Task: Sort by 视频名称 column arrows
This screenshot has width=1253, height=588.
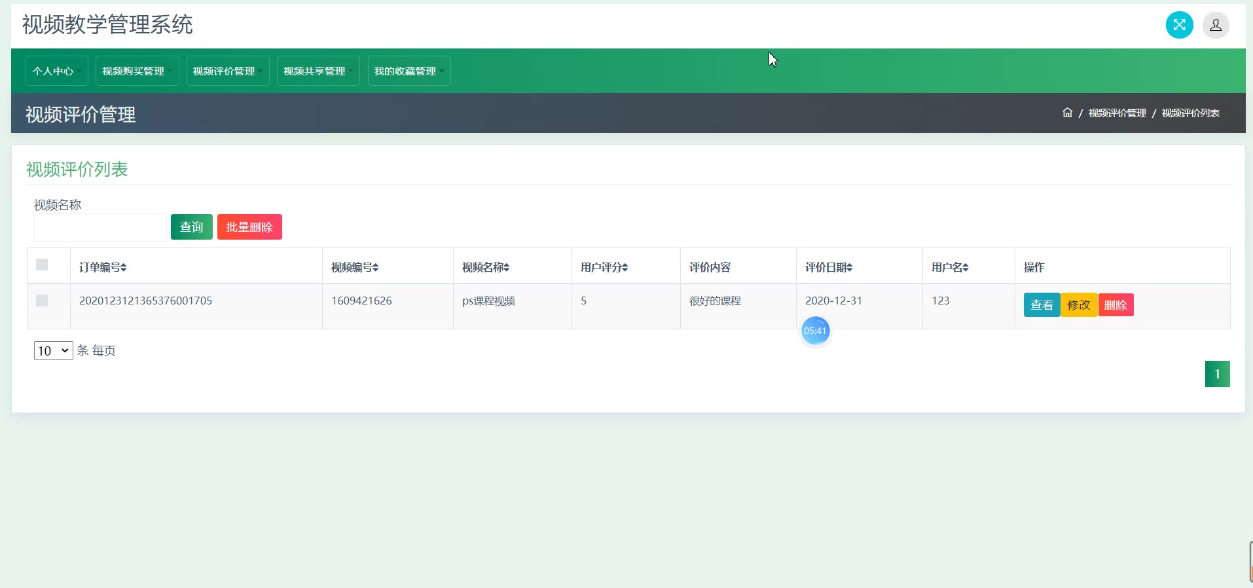Action: [507, 268]
